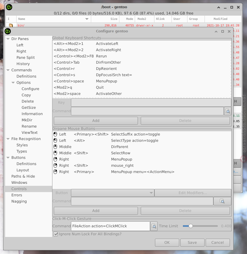Open the Styles page under File Recognition

(22, 145)
